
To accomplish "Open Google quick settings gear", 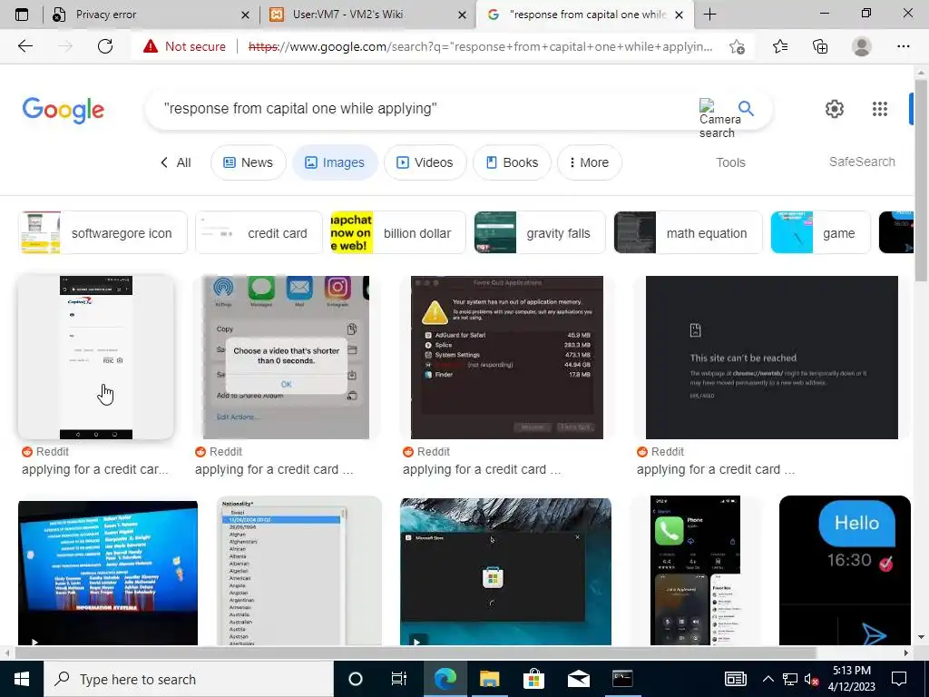I will (x=835, y=109).
